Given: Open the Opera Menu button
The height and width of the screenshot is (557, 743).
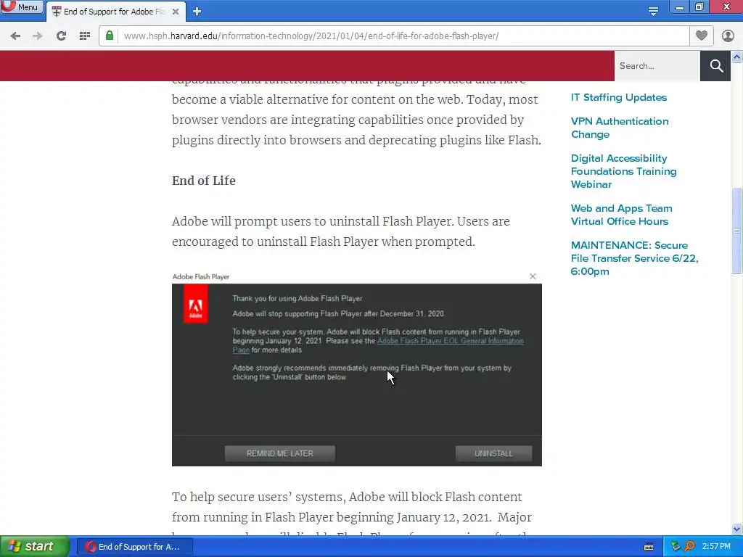Looking at the screenshot, I should (21, 7).
